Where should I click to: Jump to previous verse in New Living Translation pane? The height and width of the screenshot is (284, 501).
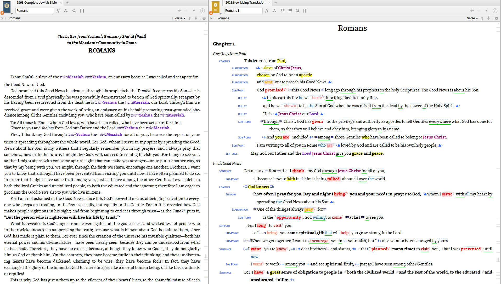point(482,18)
